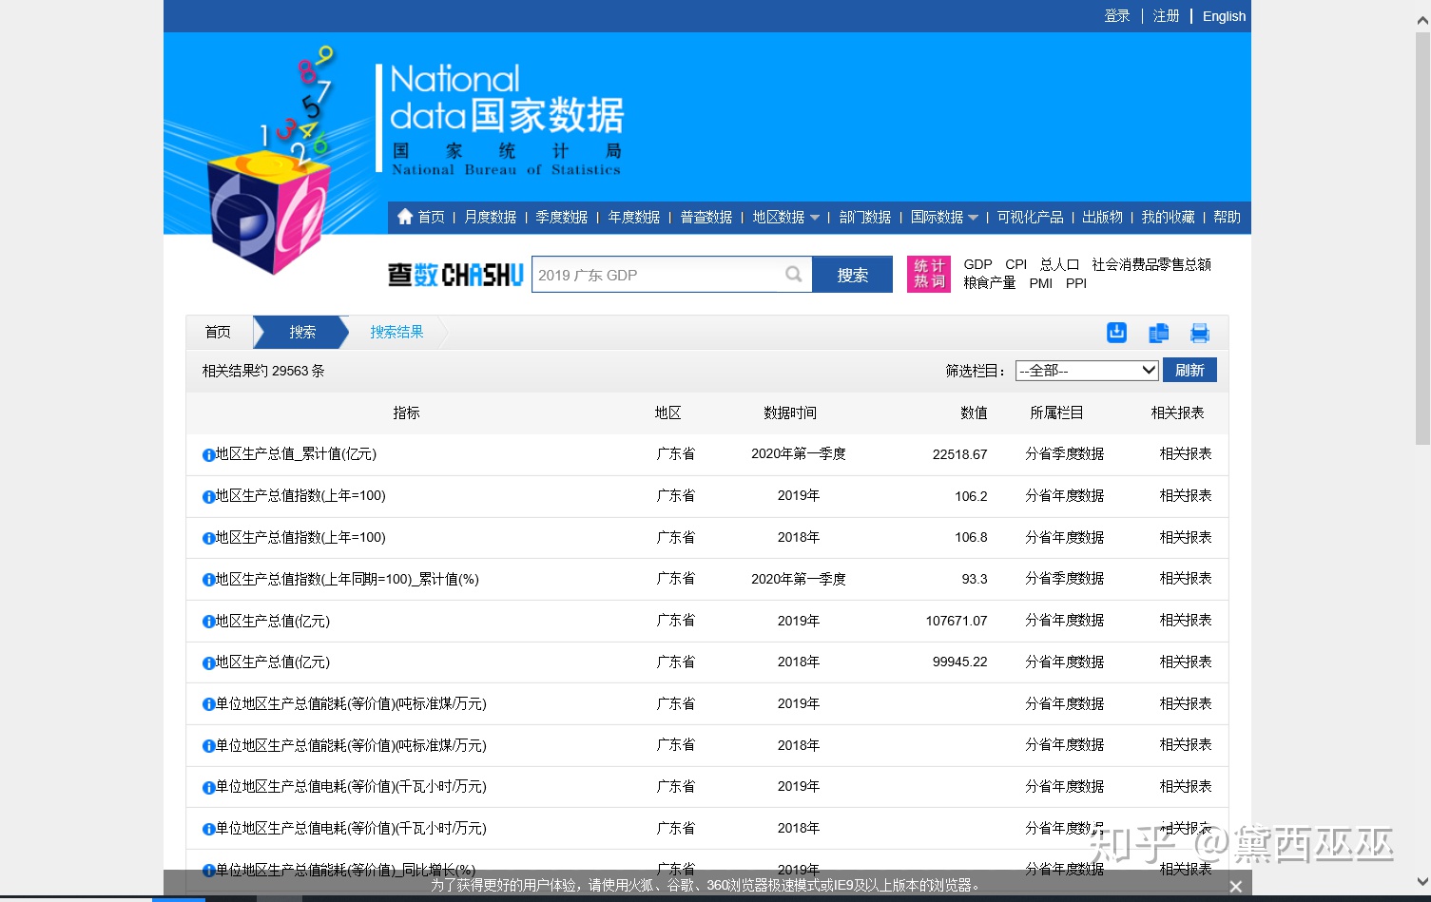Open the 地区数据 dropdown menu
The width and height of the screenshot is (1431, 902).
[785, 217]
